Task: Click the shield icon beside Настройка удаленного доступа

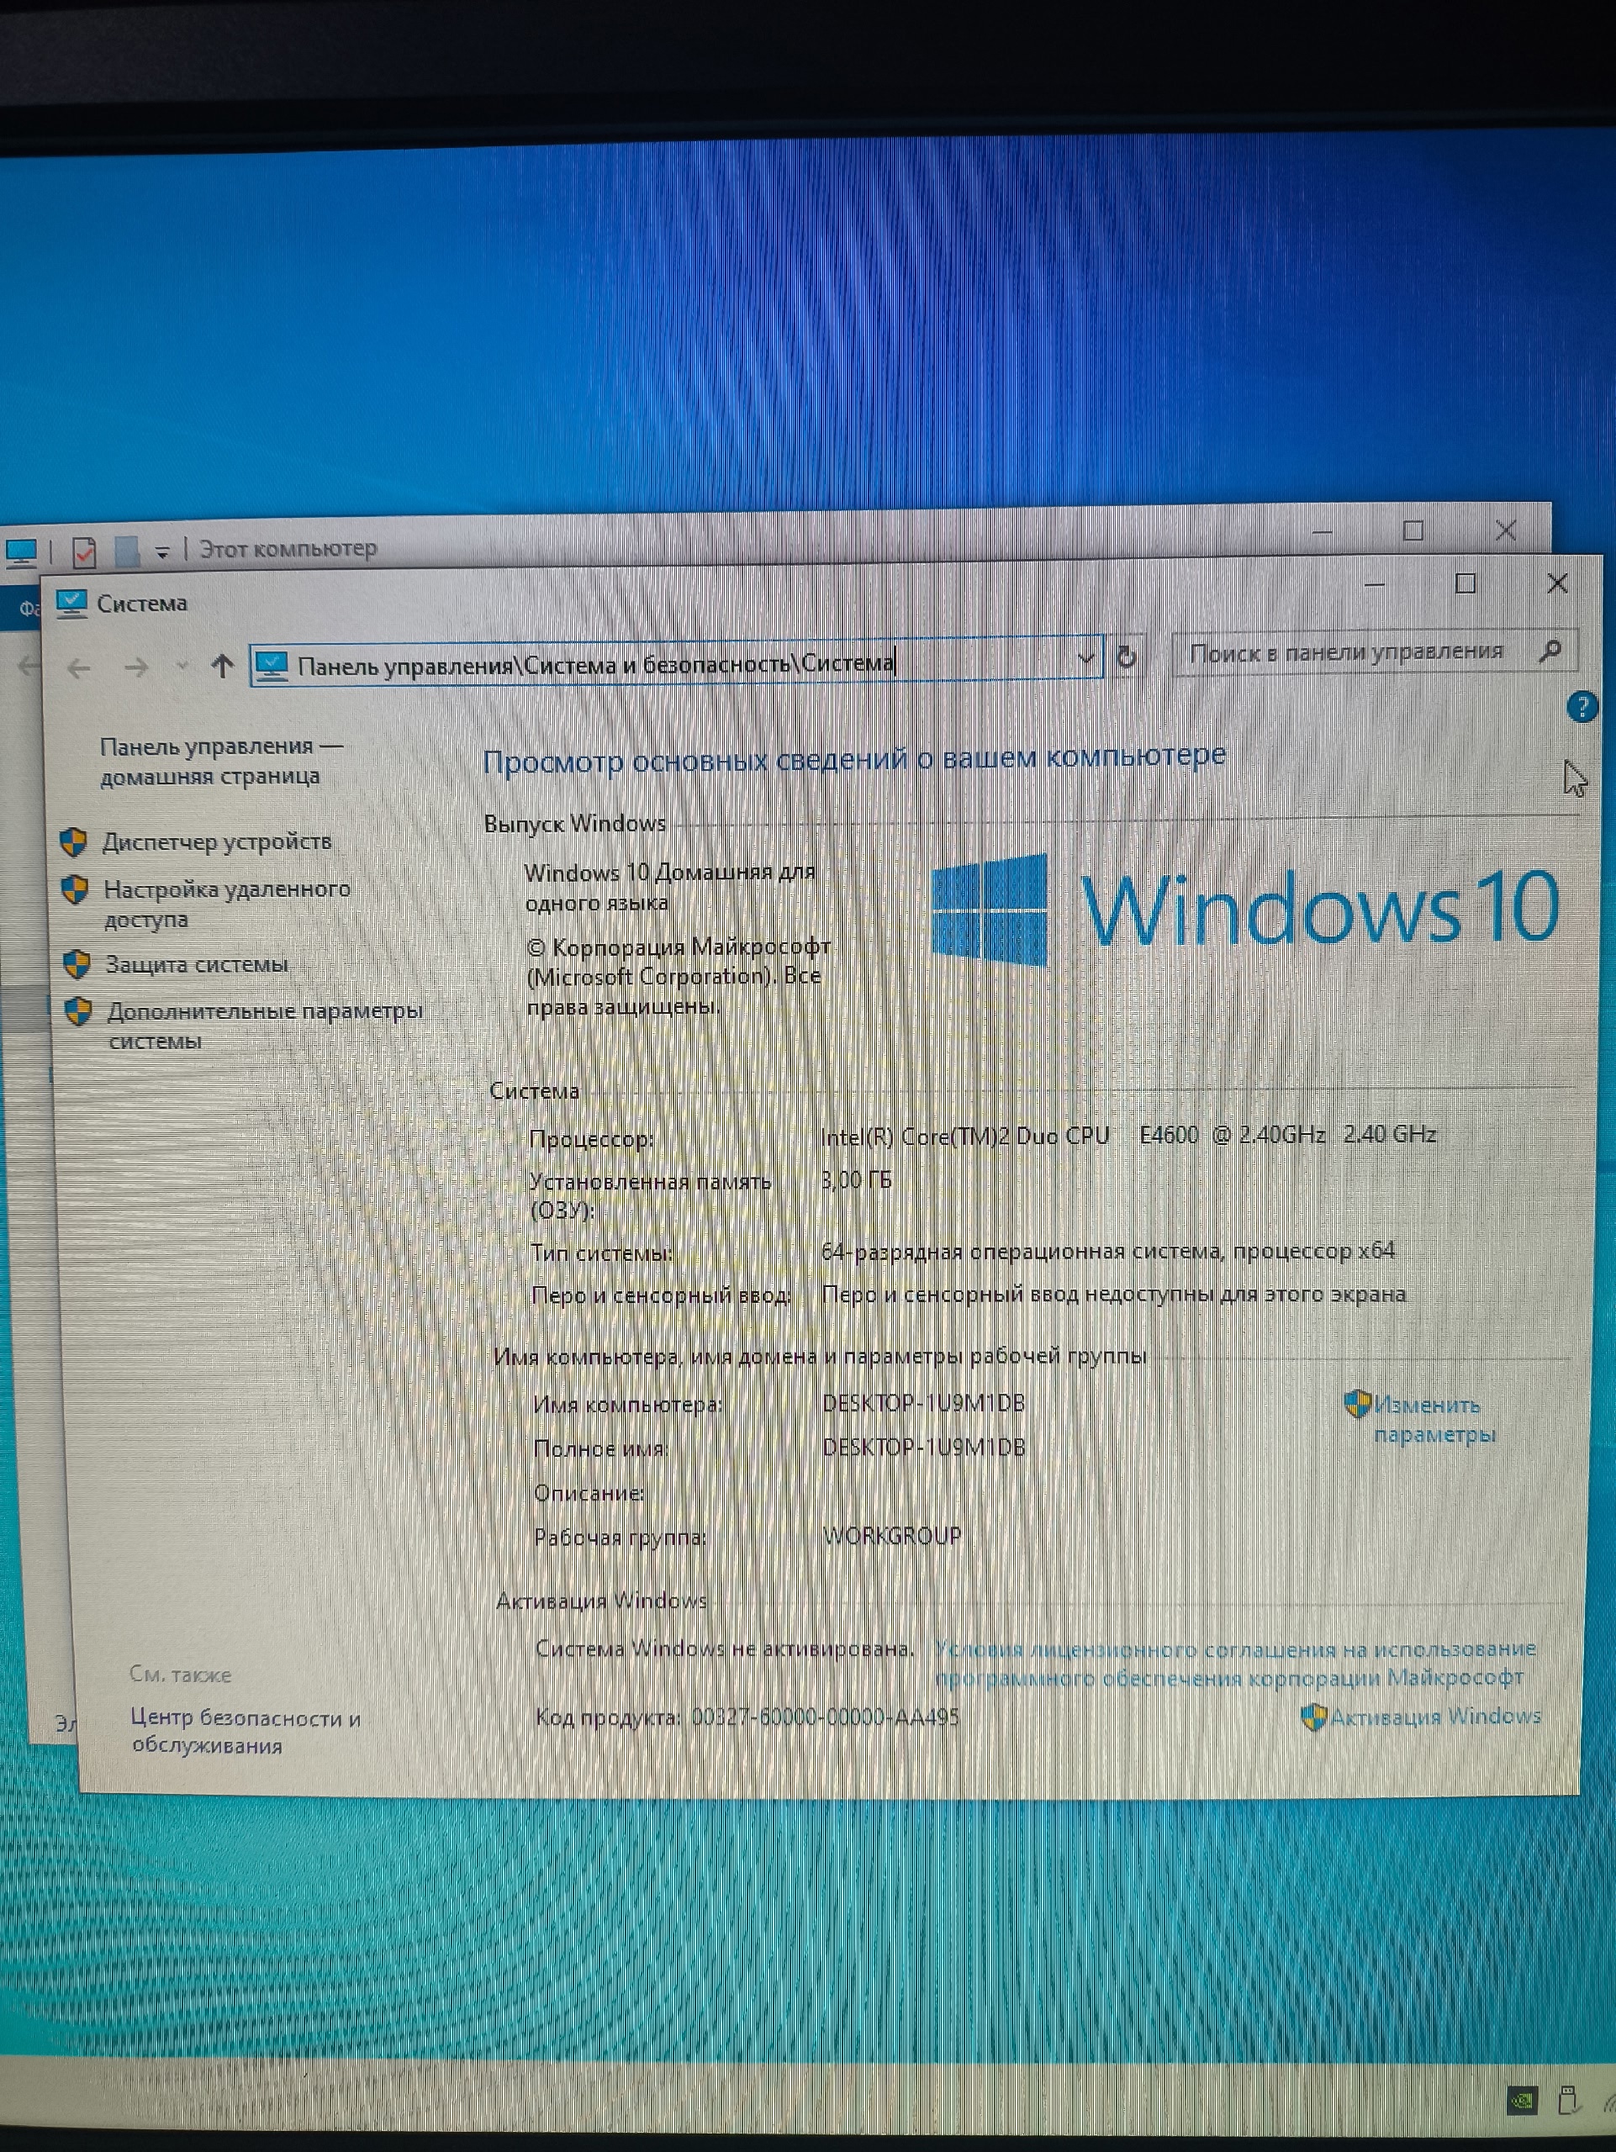Action: [75, 889]
